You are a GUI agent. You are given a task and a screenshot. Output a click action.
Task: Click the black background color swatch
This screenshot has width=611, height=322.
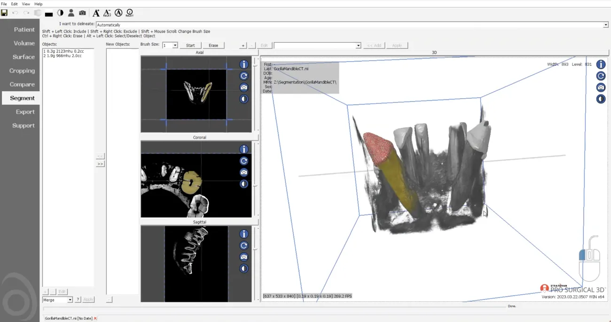point(48,14)
